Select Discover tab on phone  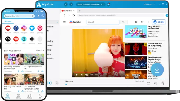coord(8,21)
